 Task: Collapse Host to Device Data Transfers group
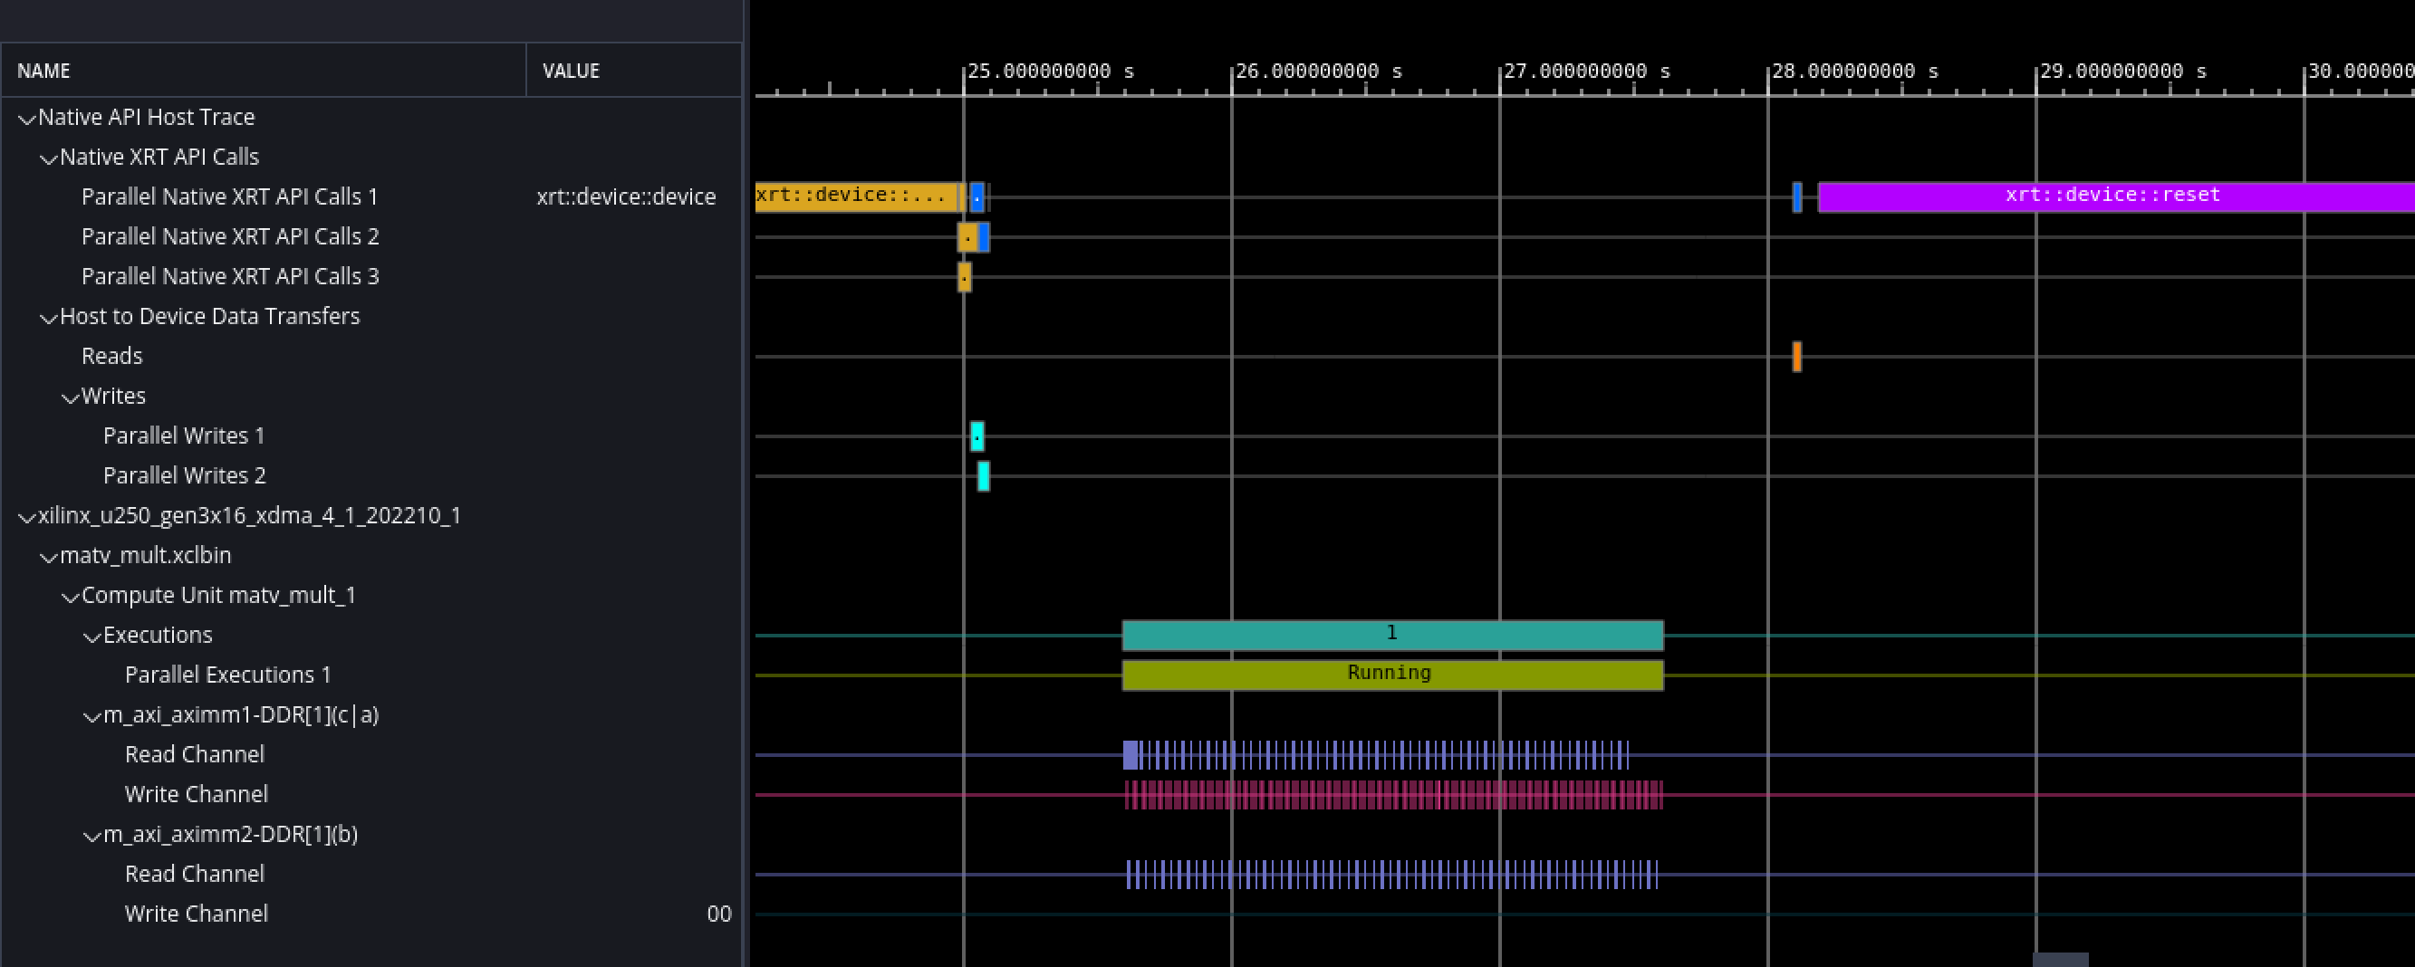coord(49,319)
